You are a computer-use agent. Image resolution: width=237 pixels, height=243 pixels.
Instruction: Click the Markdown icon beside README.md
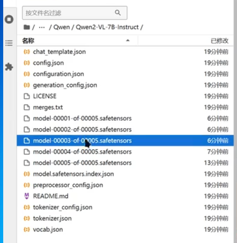point(27,196)
